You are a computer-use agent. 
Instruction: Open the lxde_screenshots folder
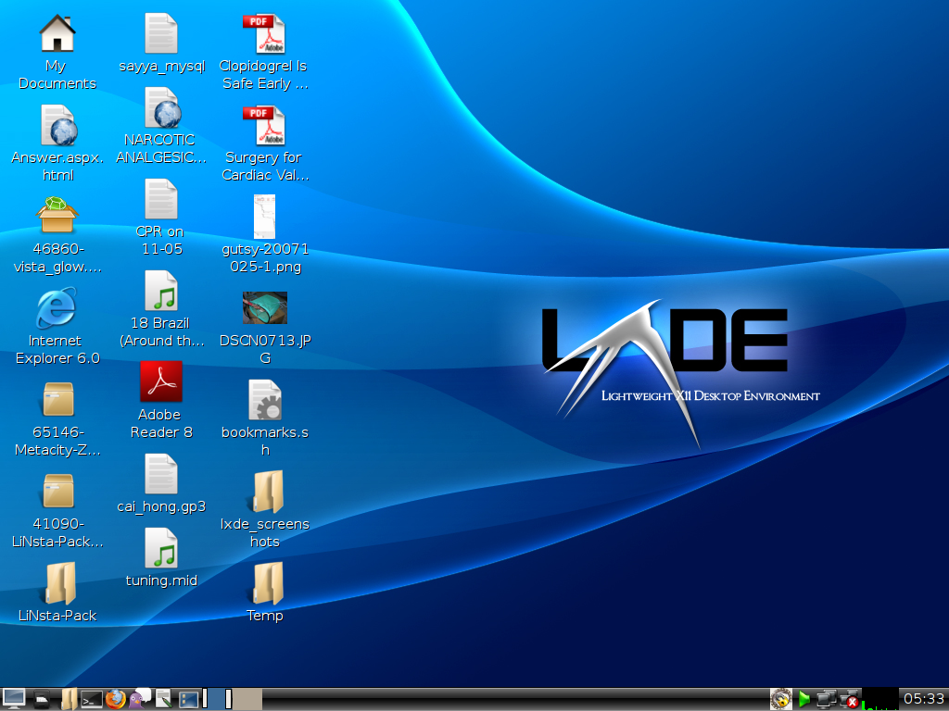pyautogui.click(x=265, y=493)
